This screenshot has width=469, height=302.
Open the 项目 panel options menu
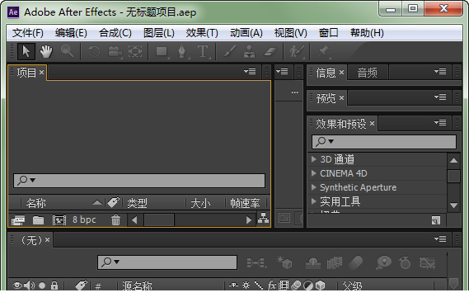250,72
